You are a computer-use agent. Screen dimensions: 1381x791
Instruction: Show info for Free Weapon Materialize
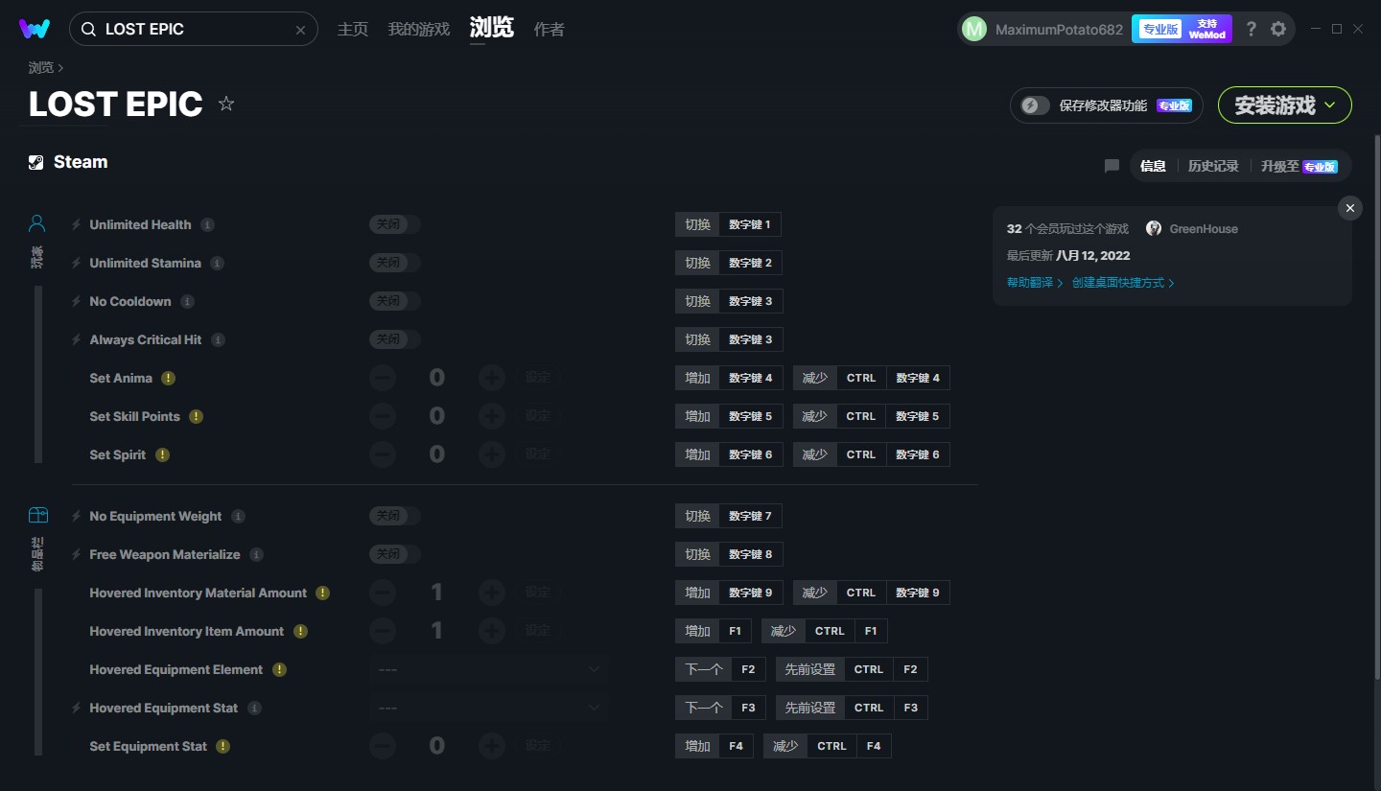(256, 554)
